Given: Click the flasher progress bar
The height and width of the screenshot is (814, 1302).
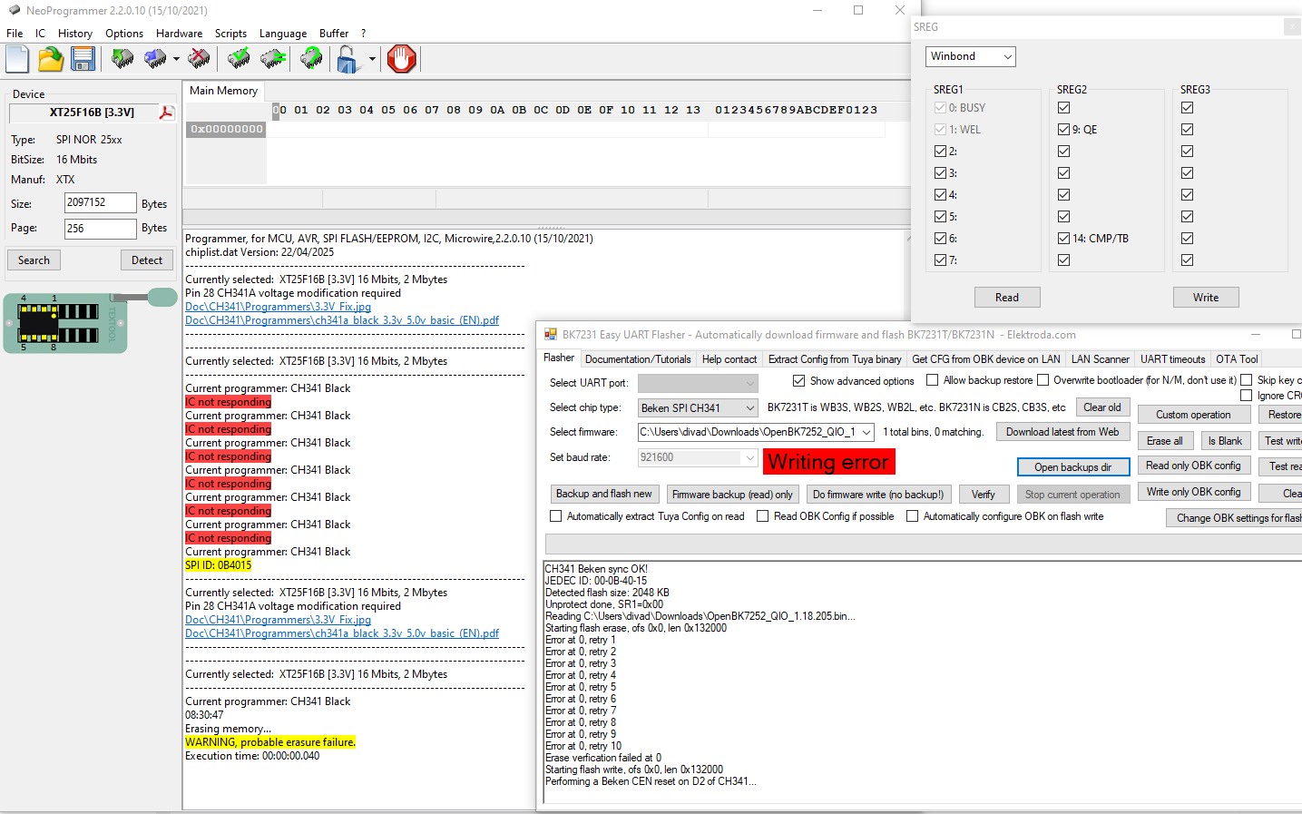Looking at the screenshot, I should [923, 544].
